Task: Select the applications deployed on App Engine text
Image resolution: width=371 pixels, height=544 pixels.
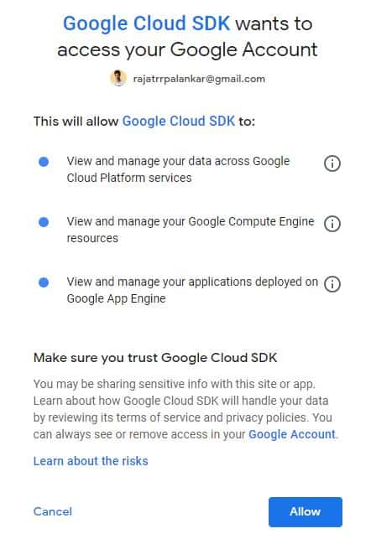Action: click(x=192, y=290)
